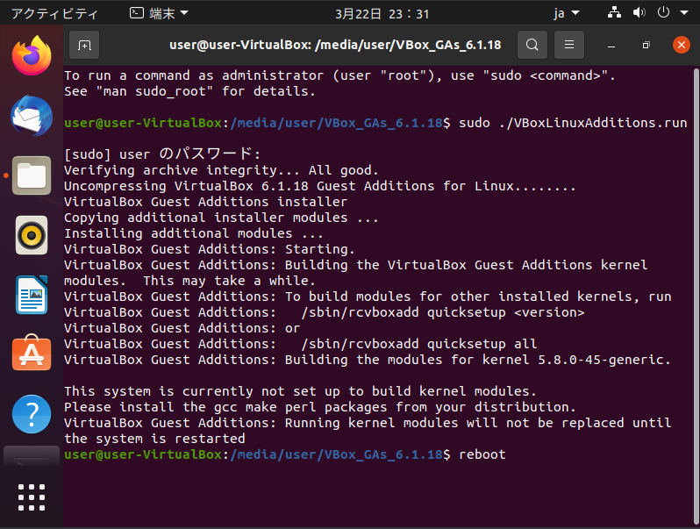Open the clock and calendar panel
The image size is (700, 529).
pyautogui.click(x=382, y=14)
